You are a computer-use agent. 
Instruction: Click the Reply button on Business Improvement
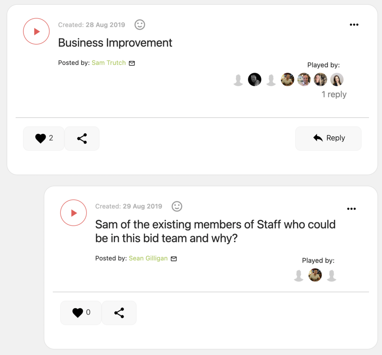[x=328, y=138]
